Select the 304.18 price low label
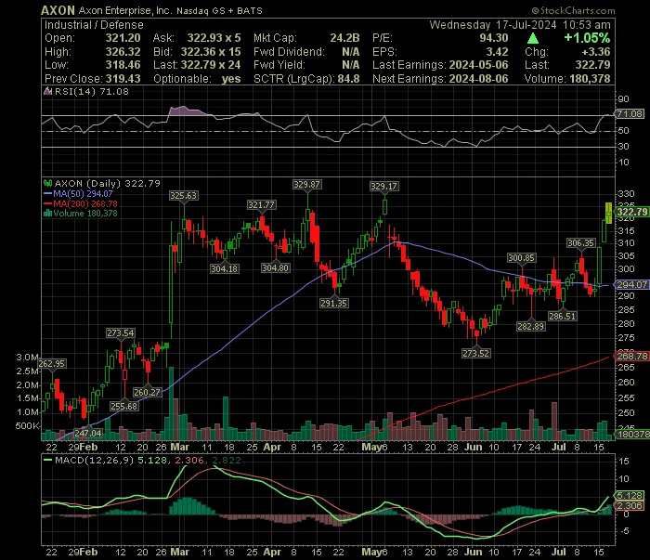This screenshot has height=560, width=650. tap(225, 268)
